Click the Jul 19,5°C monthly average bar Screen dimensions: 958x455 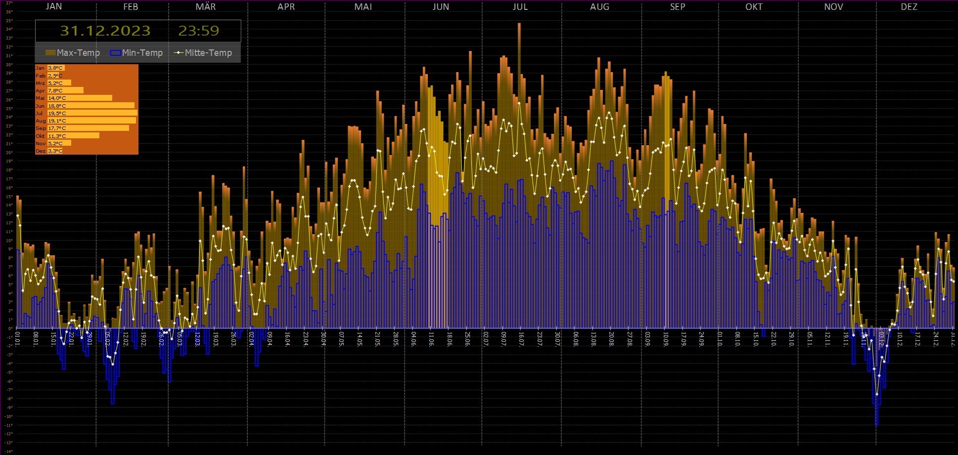tap(92, 113)
